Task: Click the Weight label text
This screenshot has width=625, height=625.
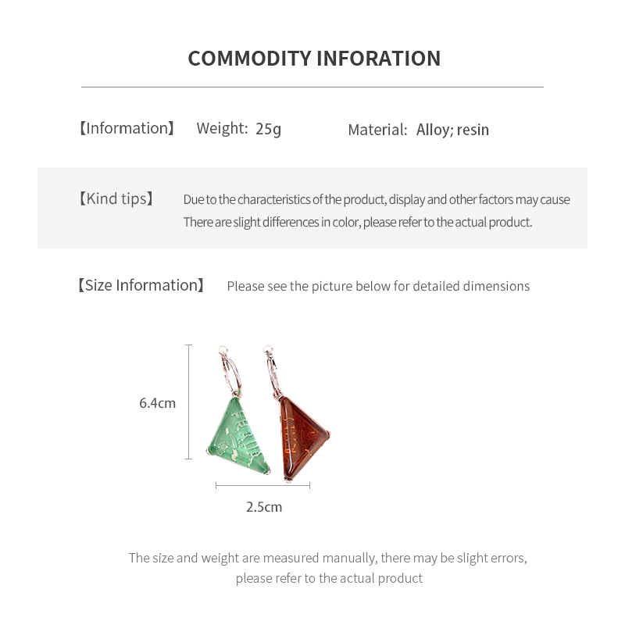Action: pos(222,128)
